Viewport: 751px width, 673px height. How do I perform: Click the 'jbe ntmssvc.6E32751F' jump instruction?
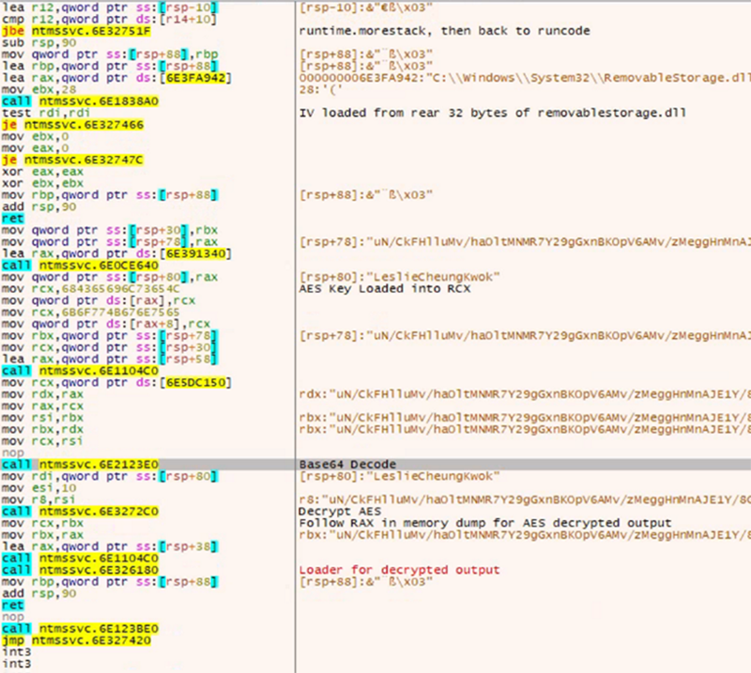pyautogui.click(x=76, y=31)
